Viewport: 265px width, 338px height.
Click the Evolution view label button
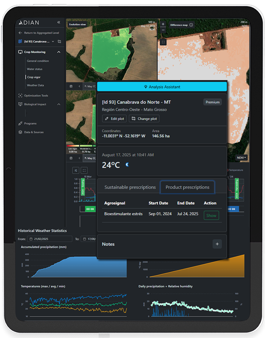(78, 24)
